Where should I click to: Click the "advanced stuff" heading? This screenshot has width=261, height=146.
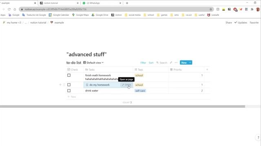(x=86, y=54)
